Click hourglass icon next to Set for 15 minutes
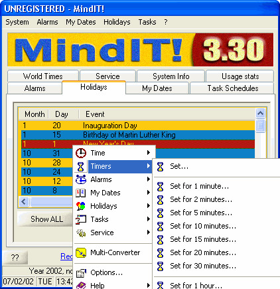The width and height of the screenshot is (280, 289). [x=161, y=240]
